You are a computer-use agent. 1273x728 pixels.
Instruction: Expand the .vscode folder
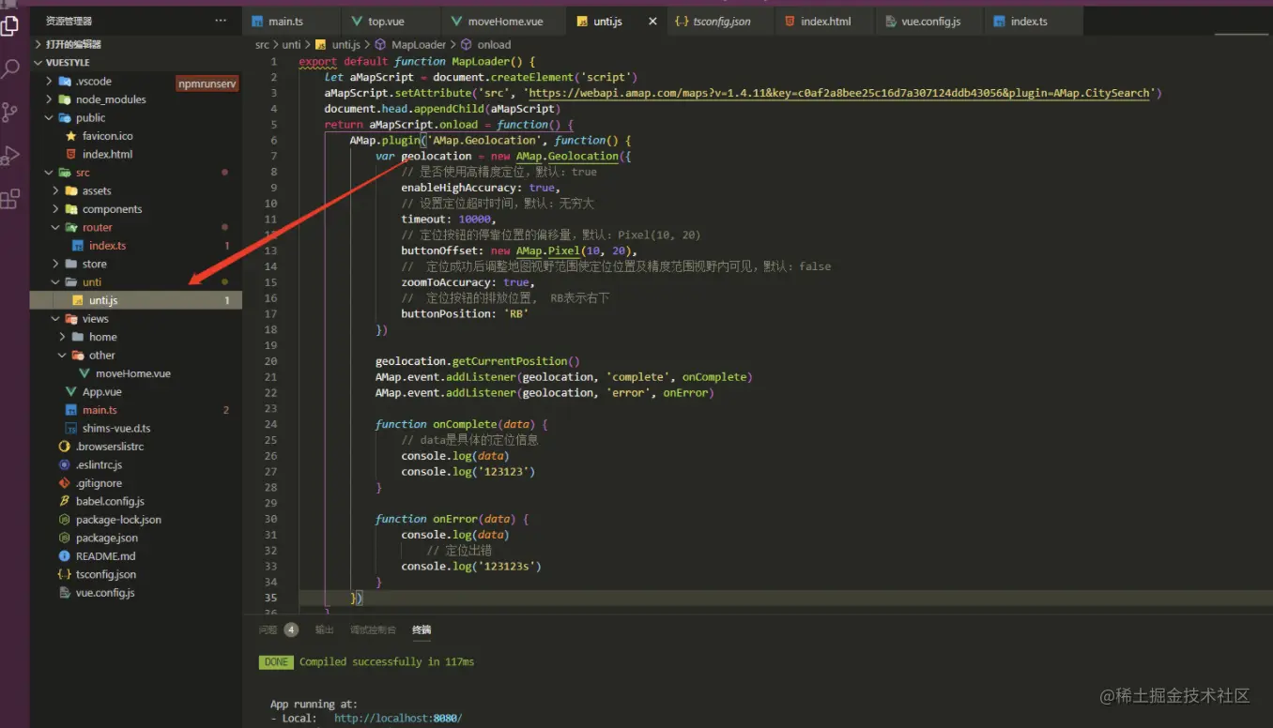coord(94,81)
